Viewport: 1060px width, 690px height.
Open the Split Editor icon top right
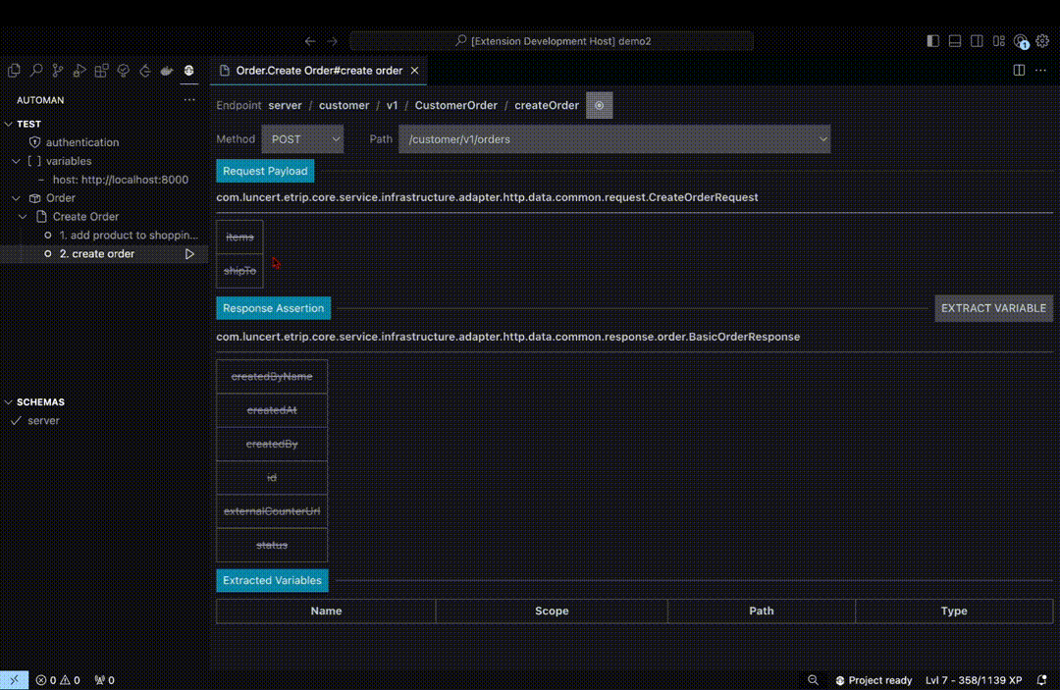1018,70
